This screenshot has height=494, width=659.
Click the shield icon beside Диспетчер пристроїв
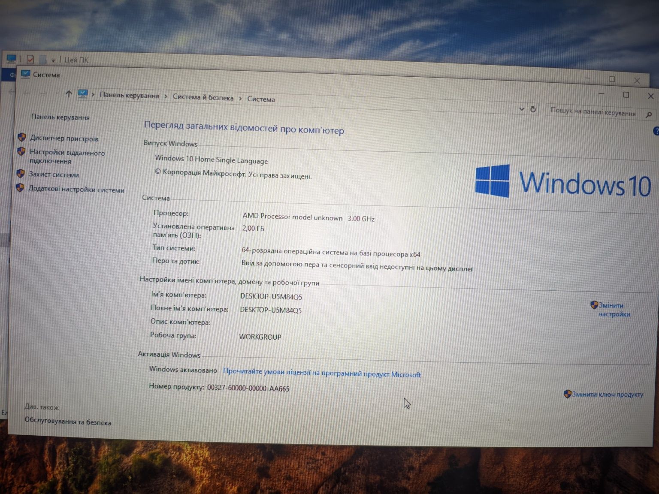tap(22, 137)
